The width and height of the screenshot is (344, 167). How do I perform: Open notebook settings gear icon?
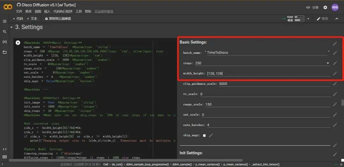click(x=325, y=7)
